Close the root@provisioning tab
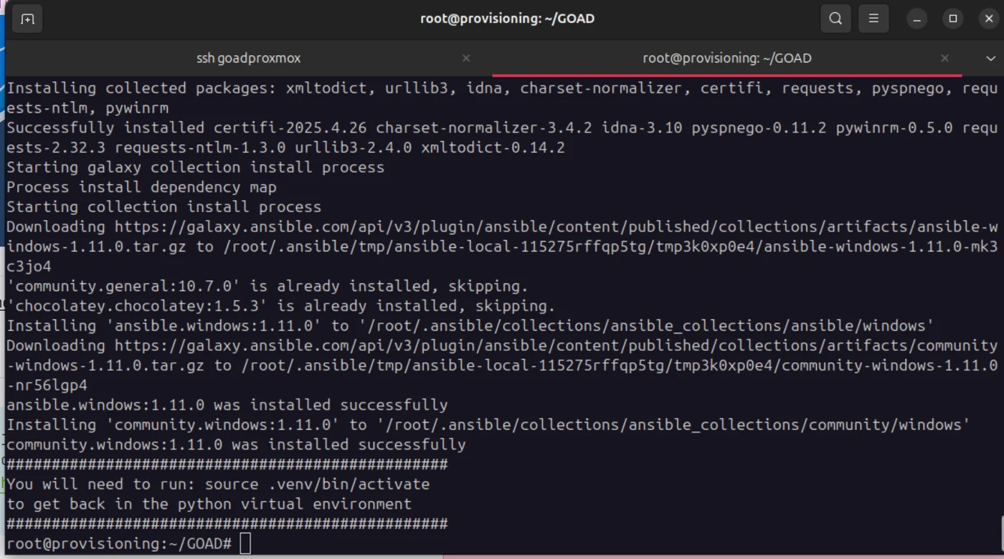Viewport: 1004px width, 559px height. [944, 58]
